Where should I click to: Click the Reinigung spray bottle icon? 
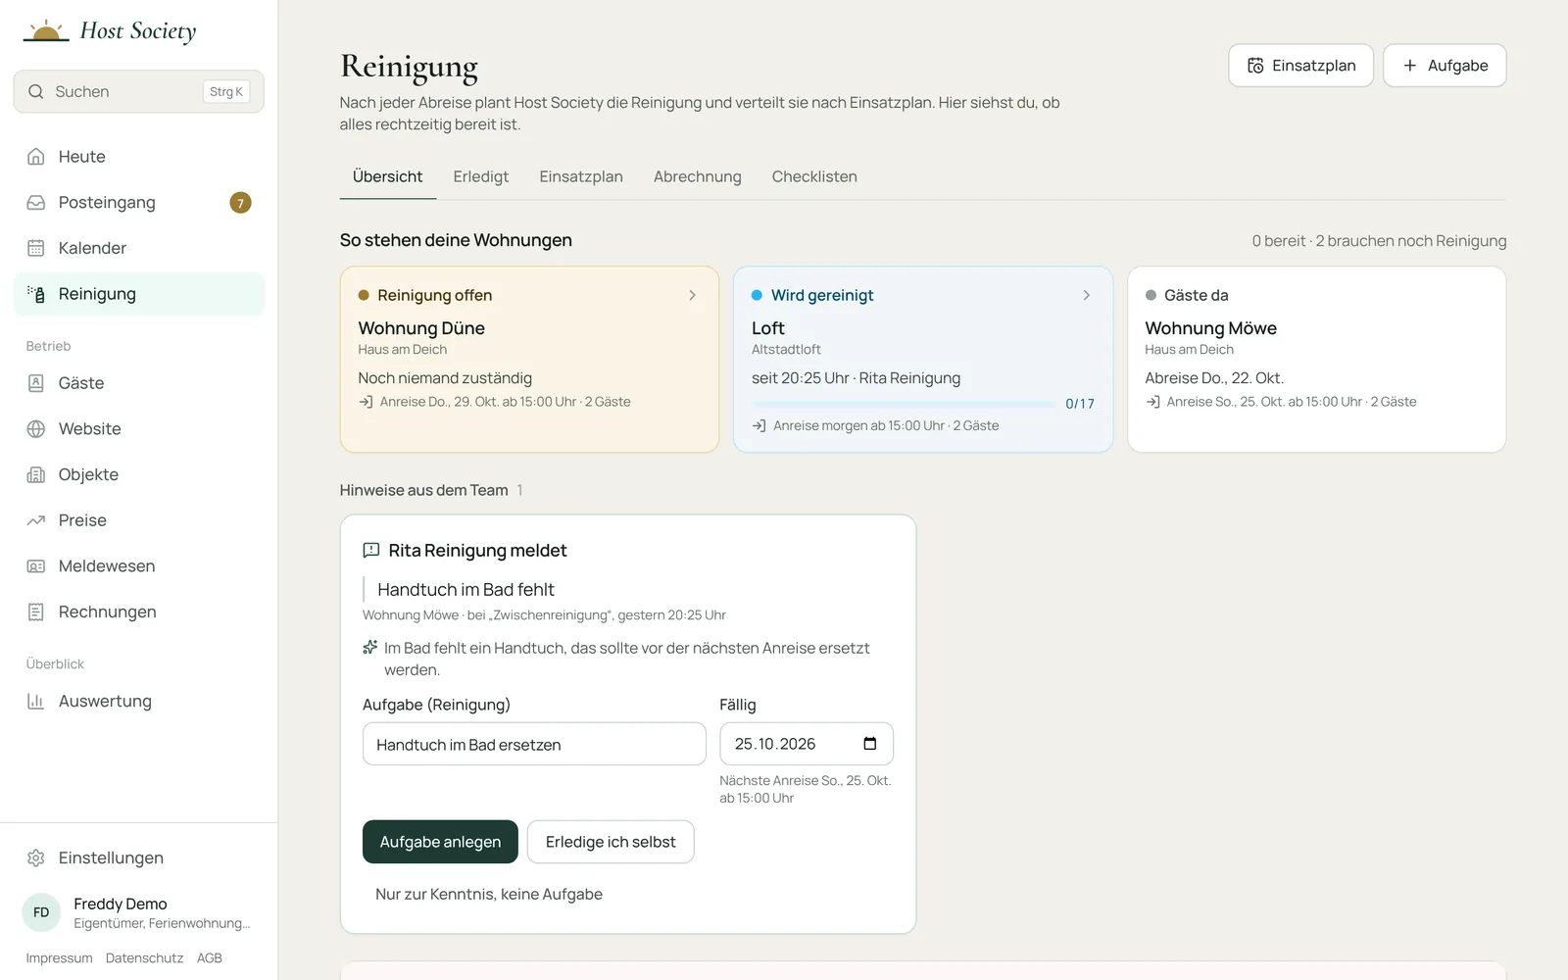(36, 294)
